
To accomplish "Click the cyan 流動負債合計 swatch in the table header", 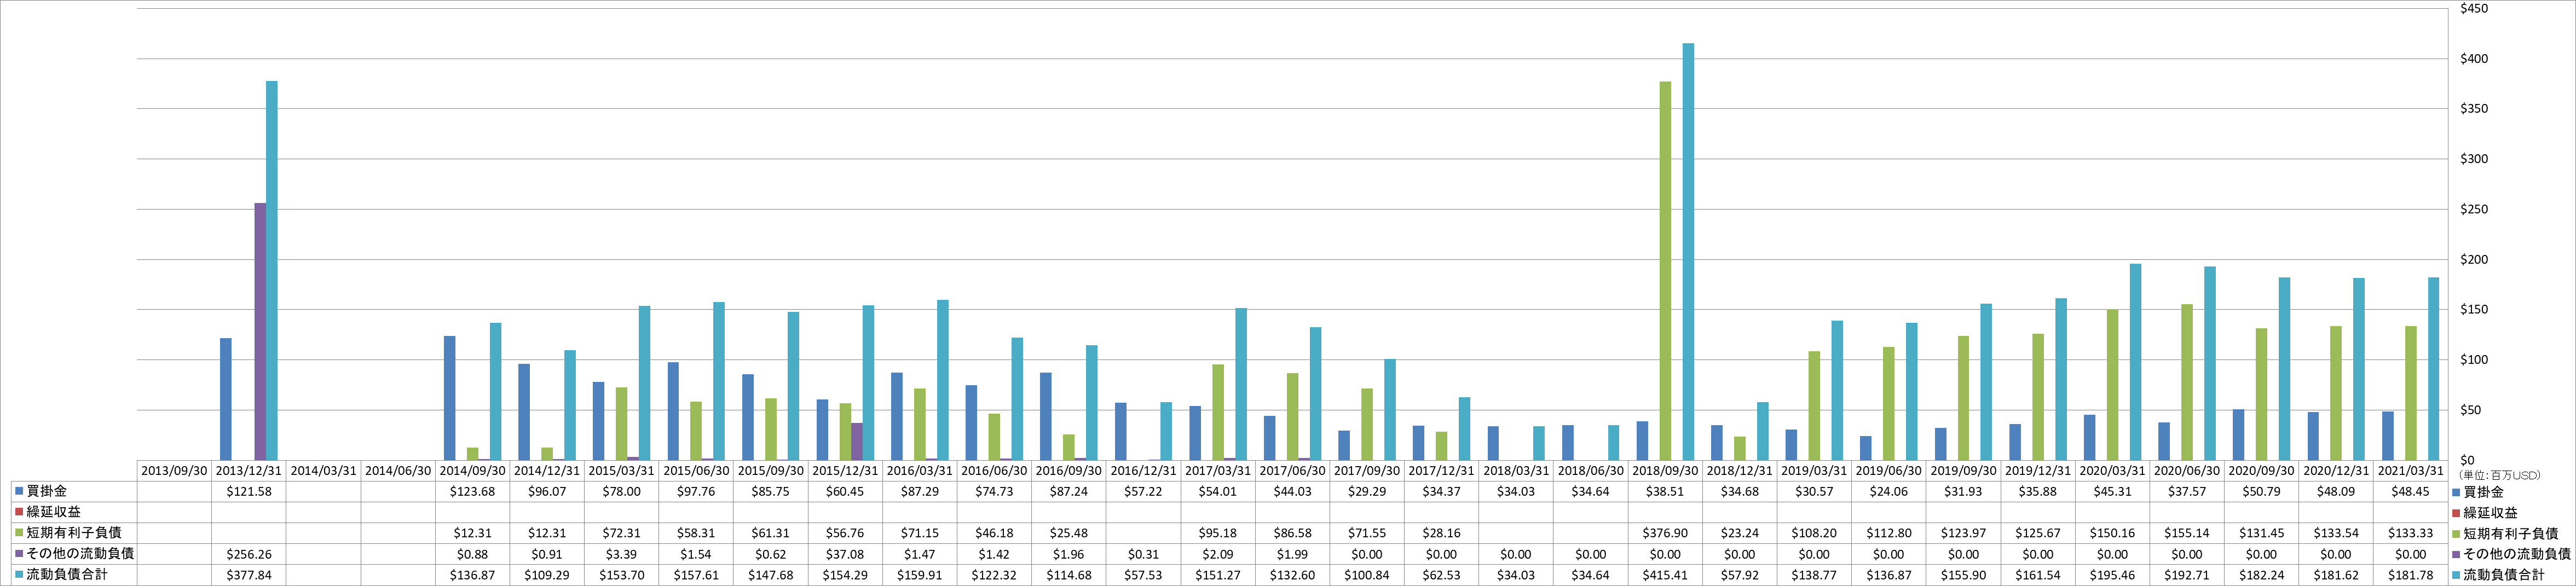I will [x=19, y=574].
